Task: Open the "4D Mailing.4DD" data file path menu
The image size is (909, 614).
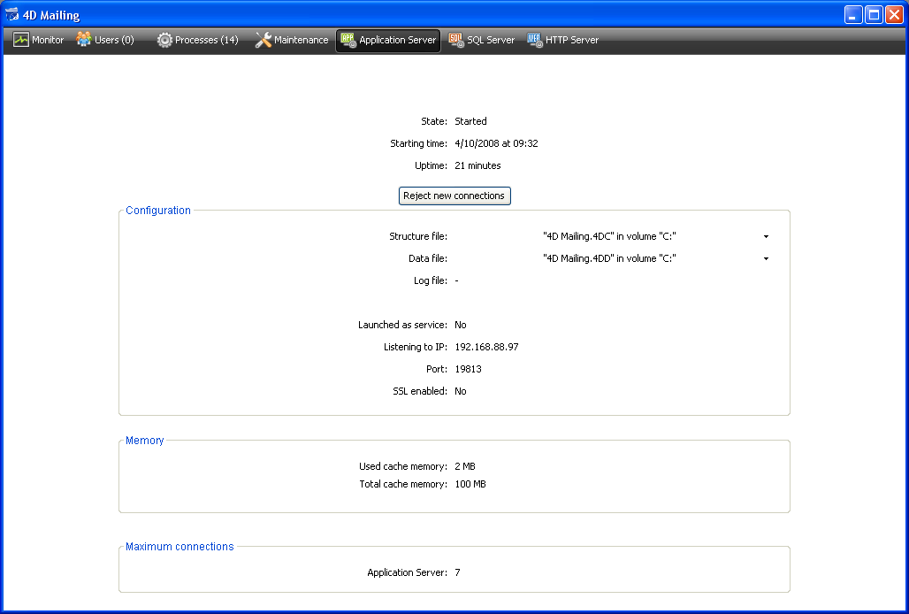Action: (609, 258)
